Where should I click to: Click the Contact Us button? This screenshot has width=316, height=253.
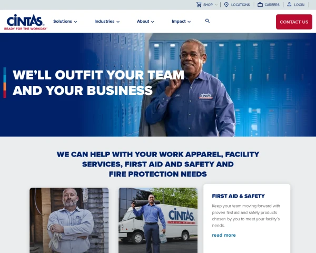click(x=294, y=22)
